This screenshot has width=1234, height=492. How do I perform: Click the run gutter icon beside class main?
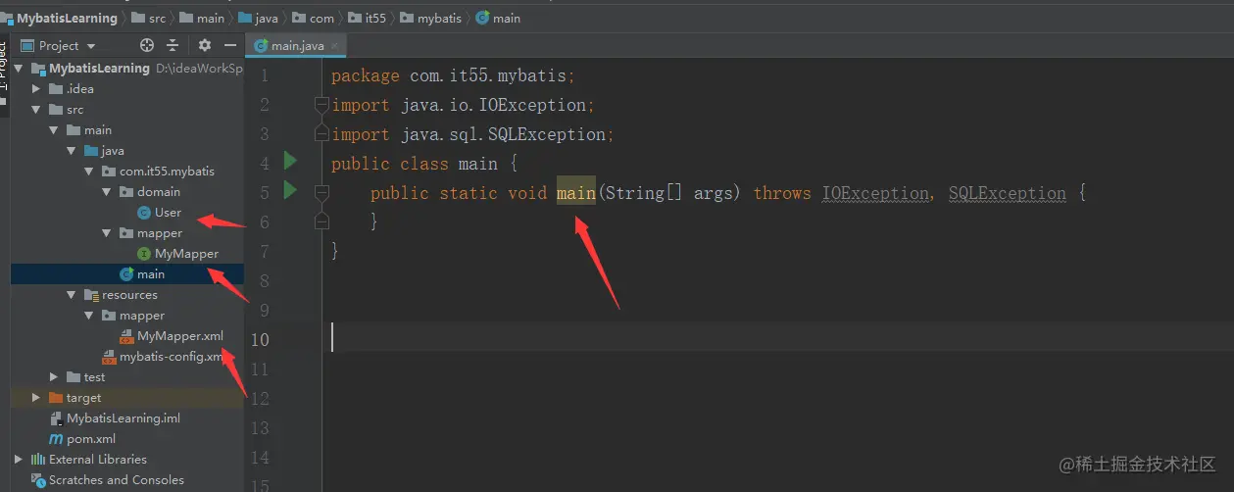(x=290, y=159)
